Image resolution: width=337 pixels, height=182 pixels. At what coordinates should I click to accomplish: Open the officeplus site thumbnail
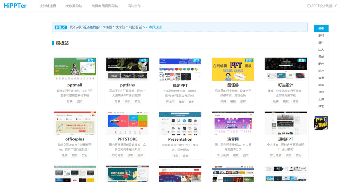[75, 123]
